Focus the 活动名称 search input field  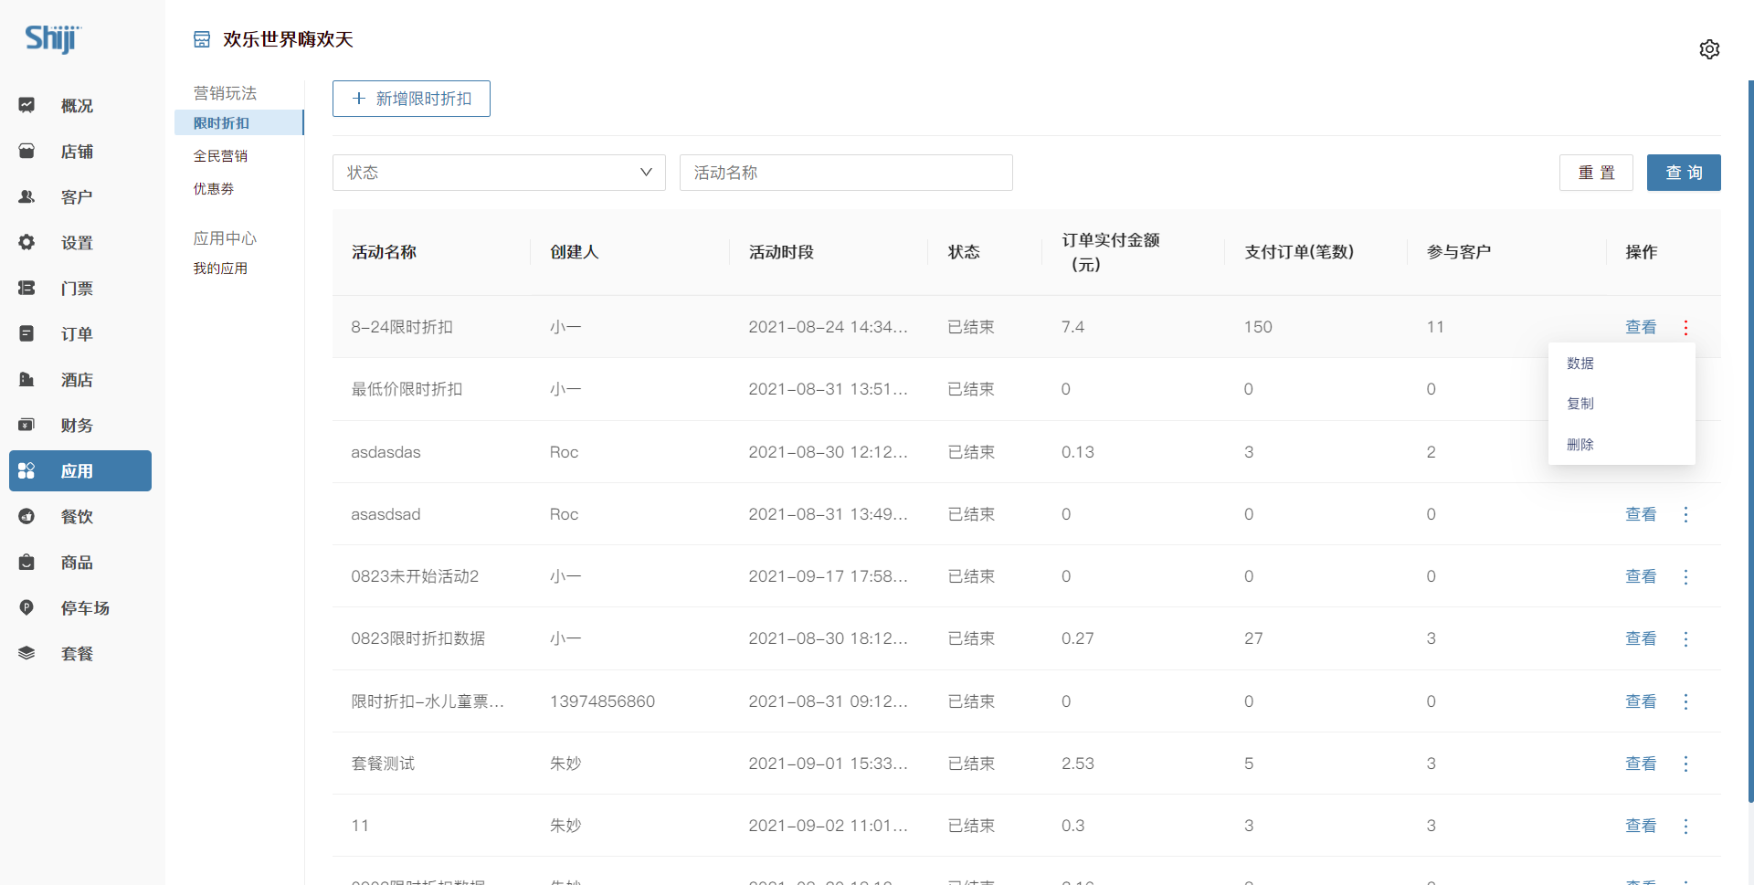click(x=846, y=173)
